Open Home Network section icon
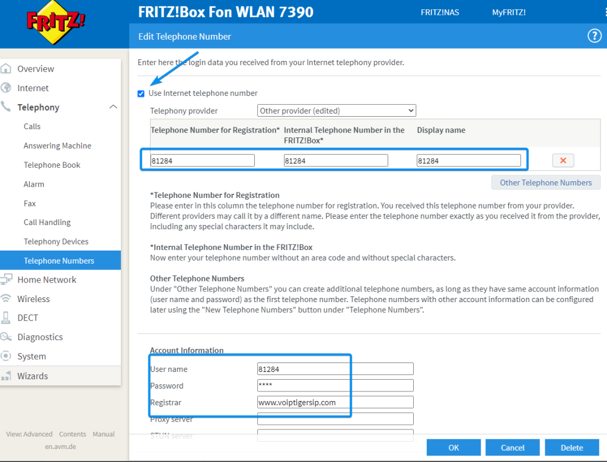 tap(7, 279)
